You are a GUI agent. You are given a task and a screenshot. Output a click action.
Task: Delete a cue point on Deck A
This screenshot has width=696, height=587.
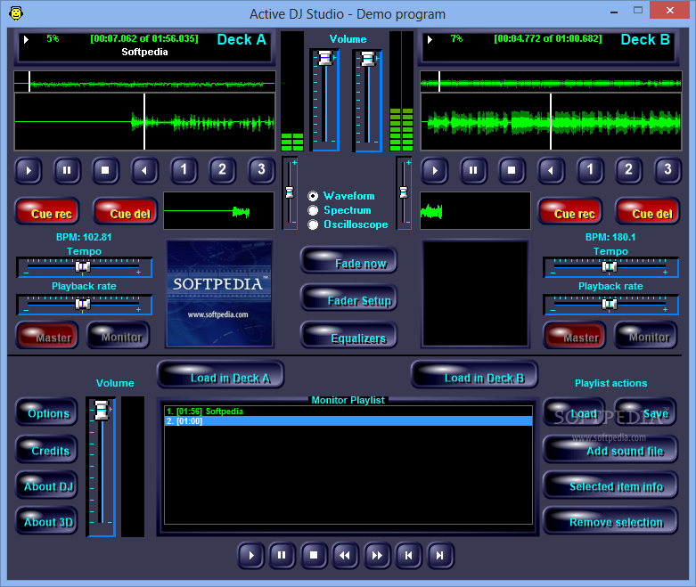(126, 212)
